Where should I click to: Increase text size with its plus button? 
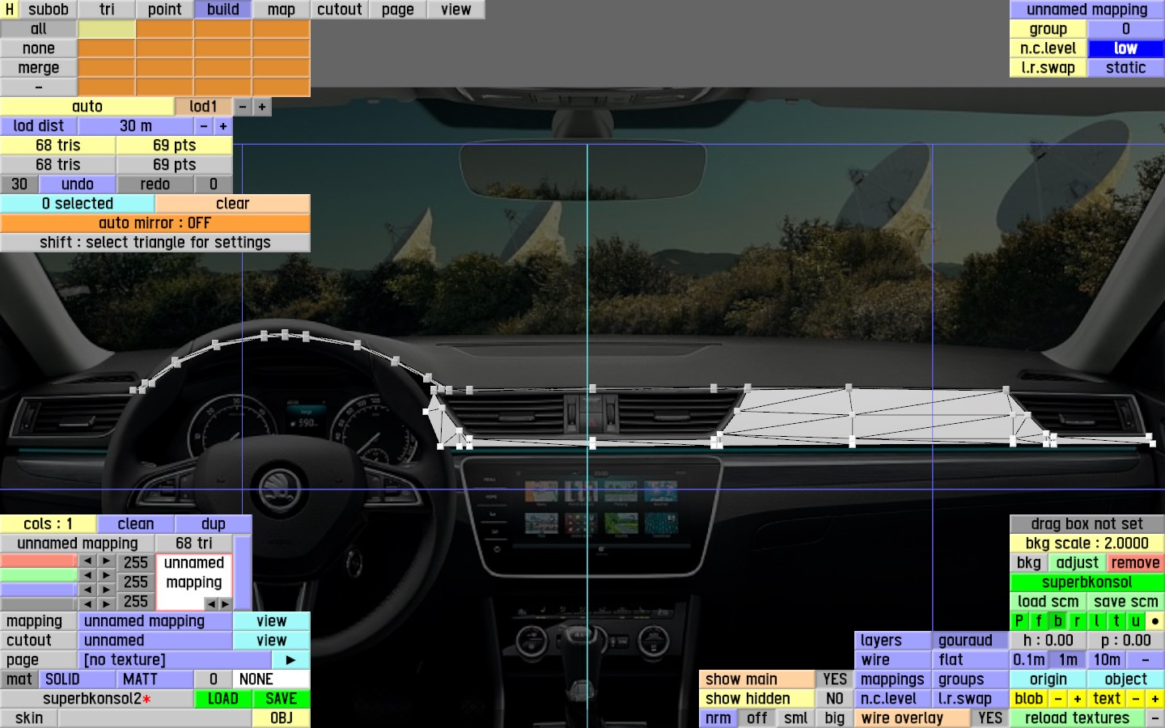click(x=1155, y=699)
